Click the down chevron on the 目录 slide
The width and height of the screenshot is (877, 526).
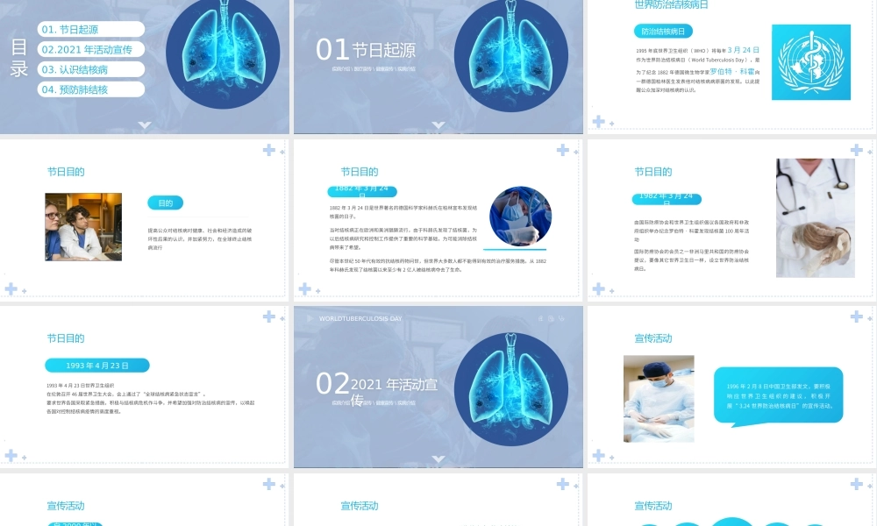pyautogui.click(x=145, y=124)
